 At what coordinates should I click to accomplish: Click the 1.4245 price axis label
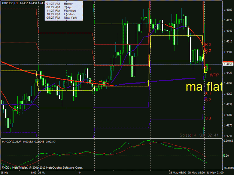[228, 136]
